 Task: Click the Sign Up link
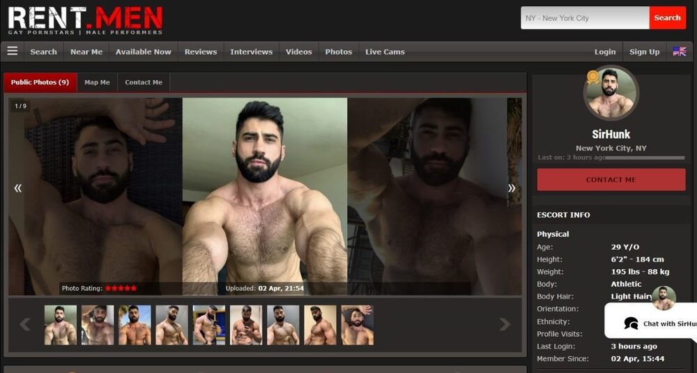pyautogui.click(x=644, y=52)
